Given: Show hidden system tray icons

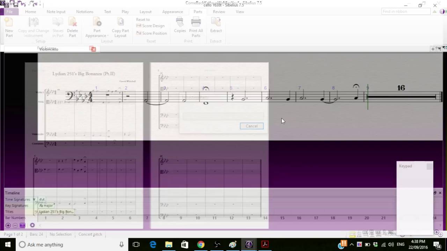Looking at the screenshot, I should (x=352, y=244).
